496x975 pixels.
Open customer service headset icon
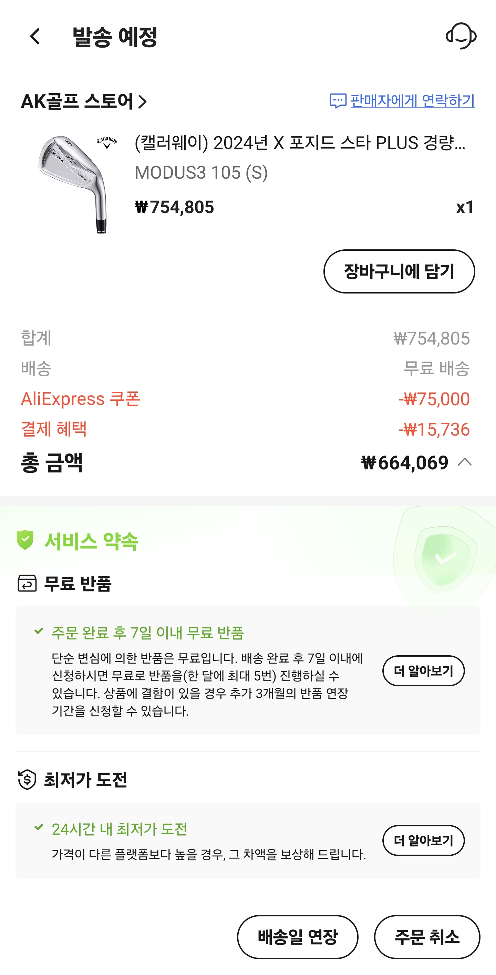click(x=461, y=36)
